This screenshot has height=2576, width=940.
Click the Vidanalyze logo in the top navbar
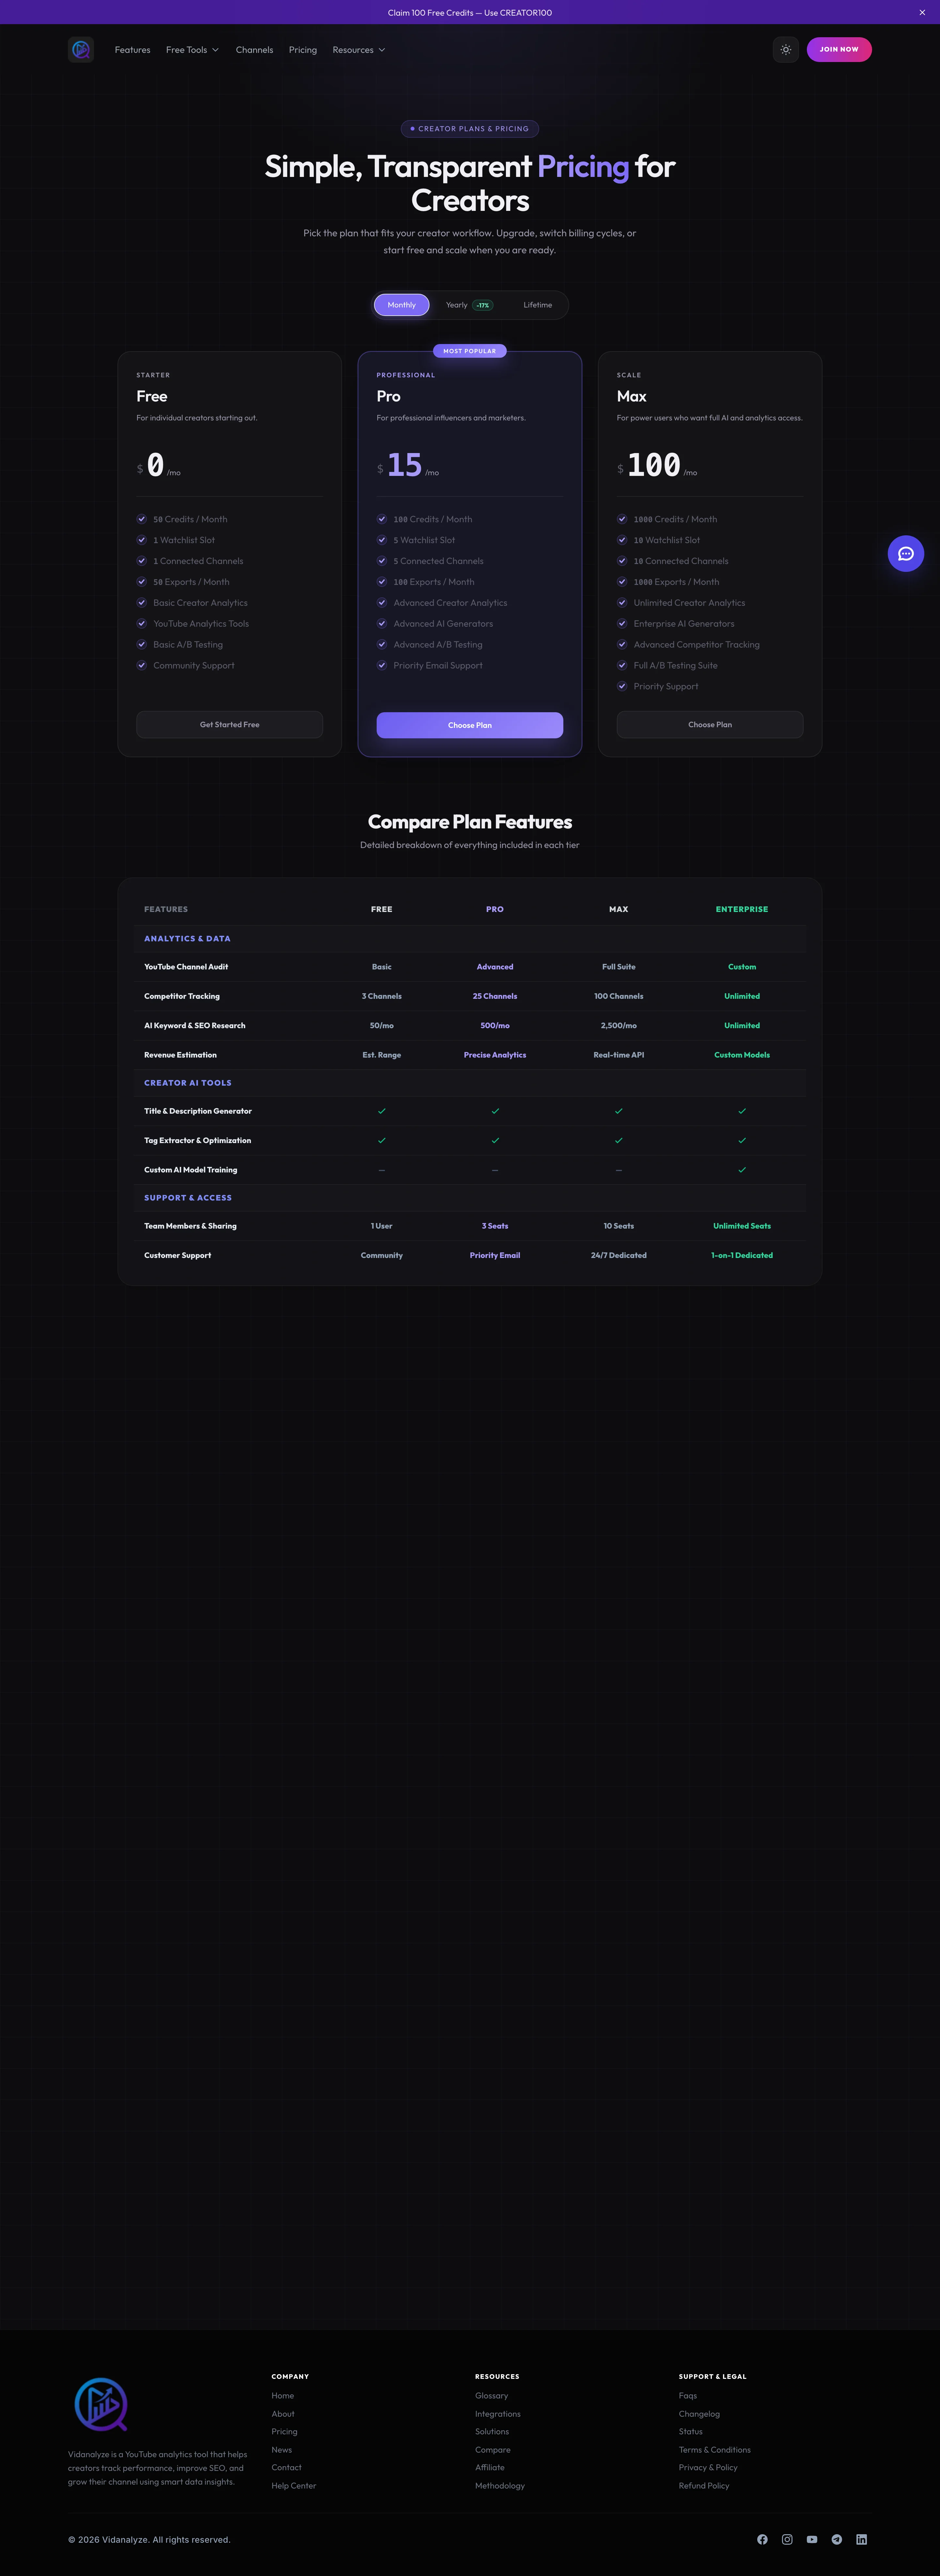81,49
